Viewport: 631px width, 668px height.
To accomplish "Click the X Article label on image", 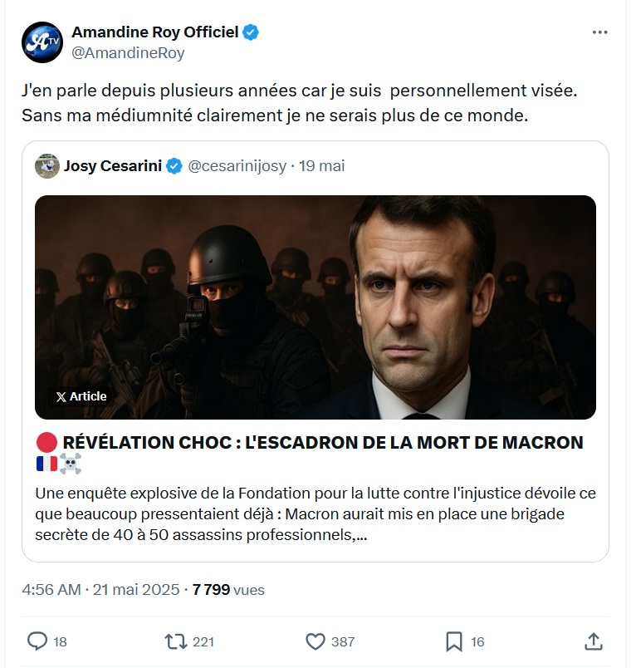I will [x=81, y=396].
